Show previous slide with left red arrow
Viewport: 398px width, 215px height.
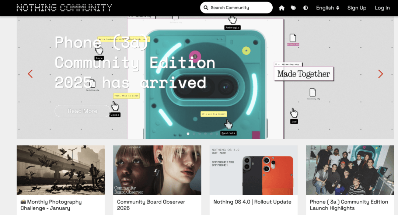coord(30,74)
